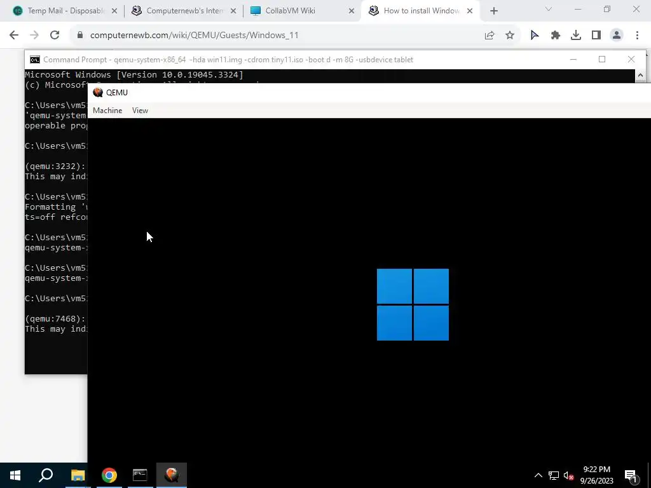Open the clock showing 9:22 PM

596,475
